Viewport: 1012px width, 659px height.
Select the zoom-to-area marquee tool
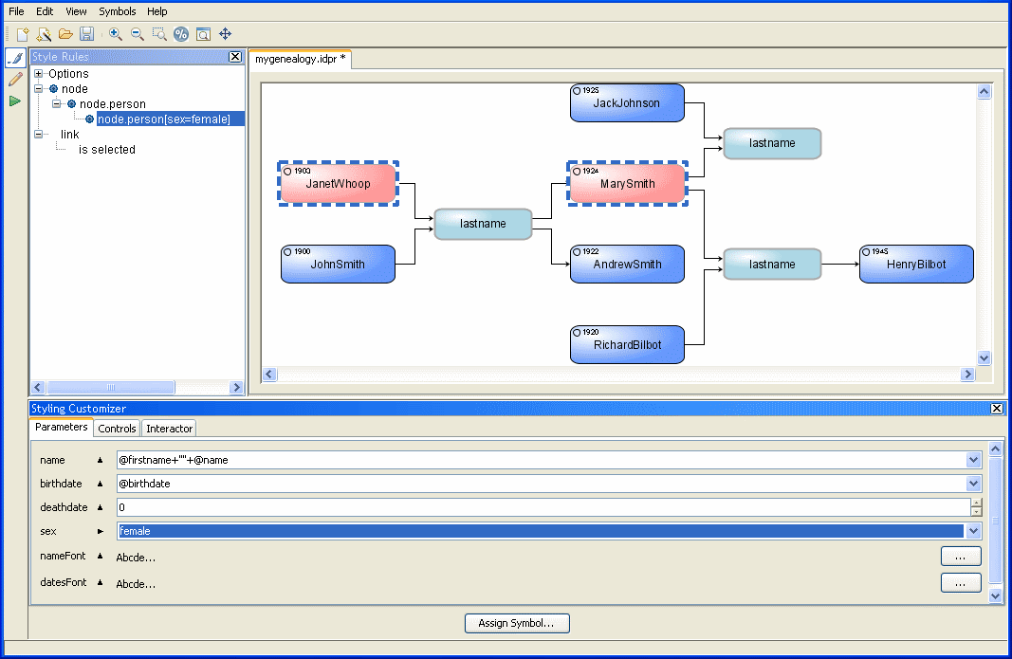click(159, 34)
